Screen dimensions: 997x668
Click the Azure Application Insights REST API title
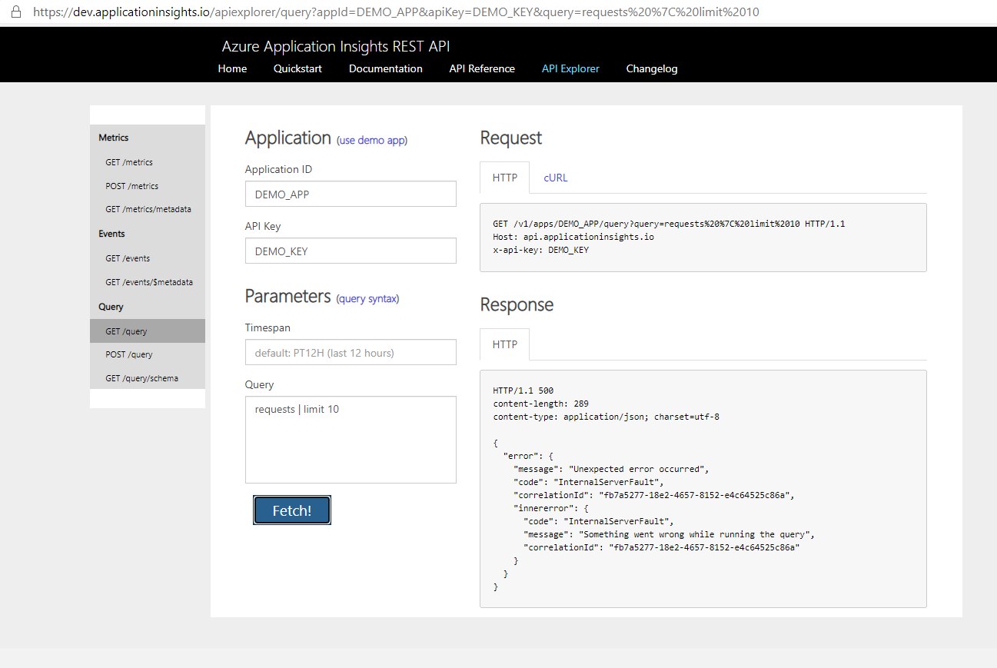coord(336,46)
